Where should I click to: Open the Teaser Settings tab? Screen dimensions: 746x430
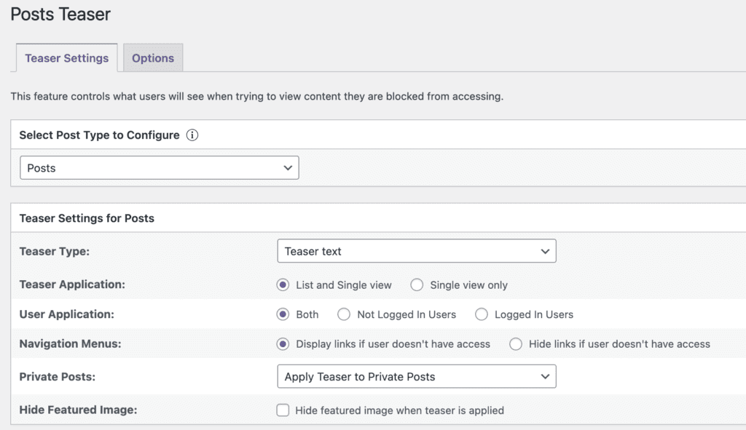[x=66, y=58]
